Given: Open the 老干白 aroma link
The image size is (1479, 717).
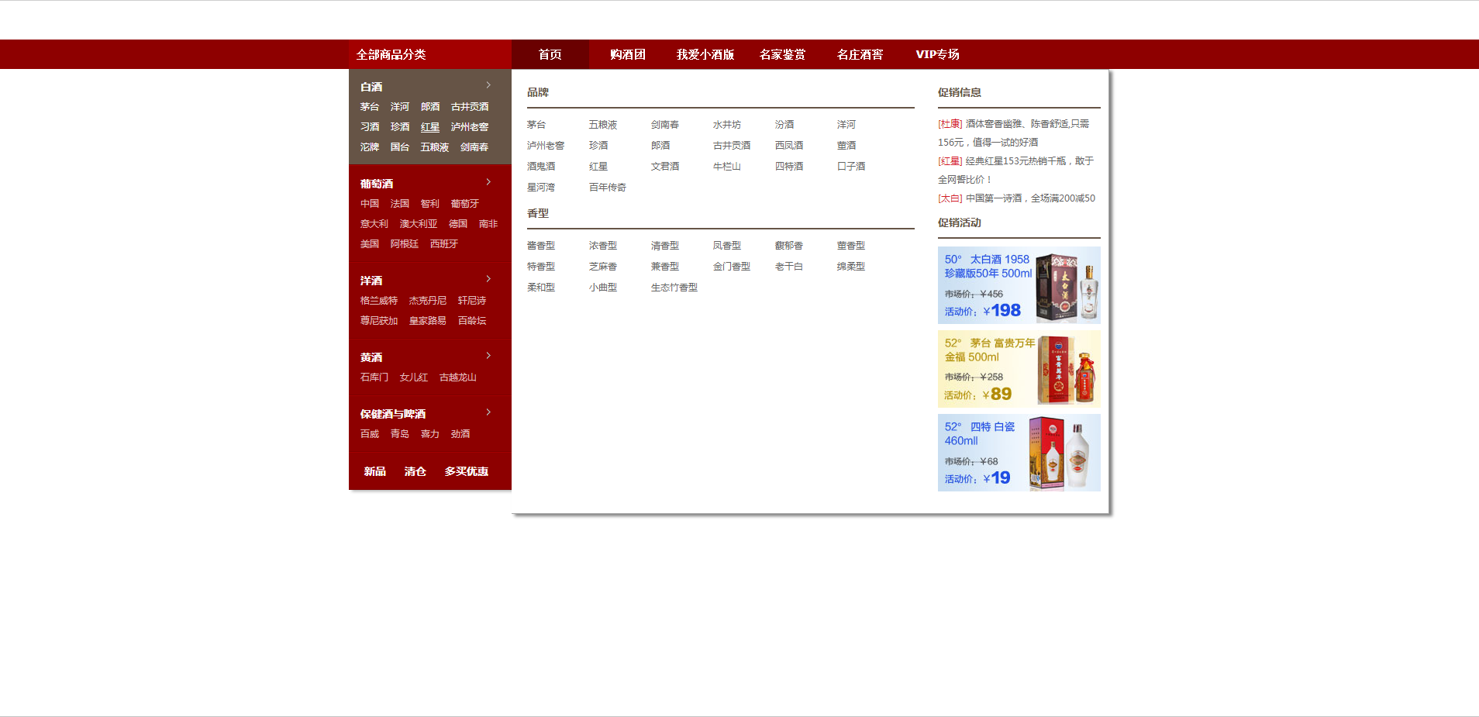Looking at the screenshot, I should [789, 267].
